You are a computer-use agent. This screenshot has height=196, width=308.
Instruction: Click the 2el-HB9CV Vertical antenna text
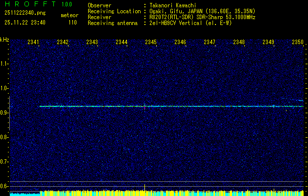191,23
